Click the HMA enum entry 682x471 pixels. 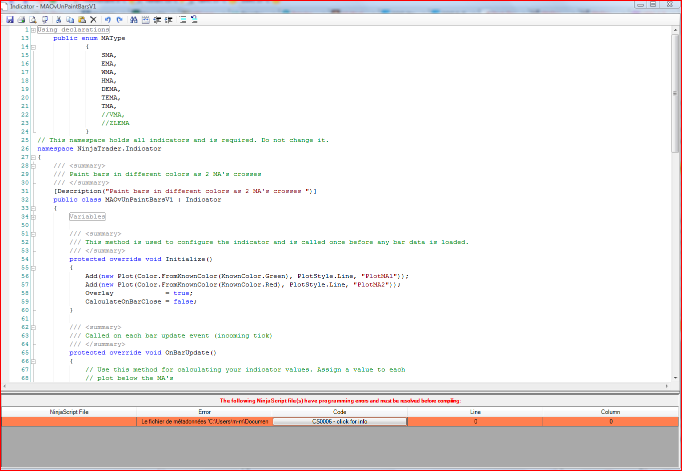[x=109, y=80]
